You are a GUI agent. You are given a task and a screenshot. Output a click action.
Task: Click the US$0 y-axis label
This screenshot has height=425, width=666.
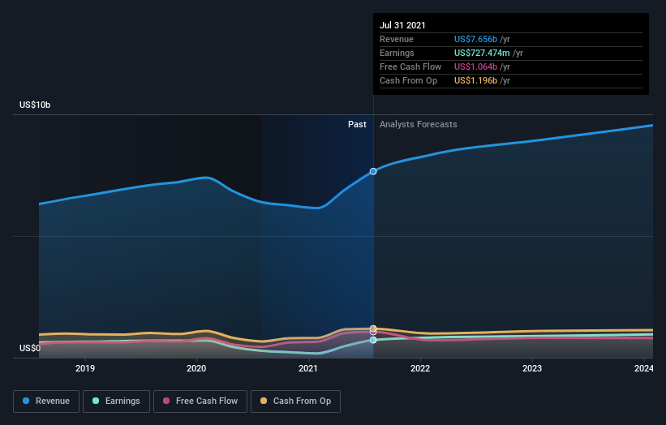[x=30, y=348]
